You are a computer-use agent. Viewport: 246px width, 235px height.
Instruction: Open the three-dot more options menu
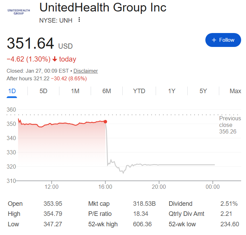pos(79,20)
